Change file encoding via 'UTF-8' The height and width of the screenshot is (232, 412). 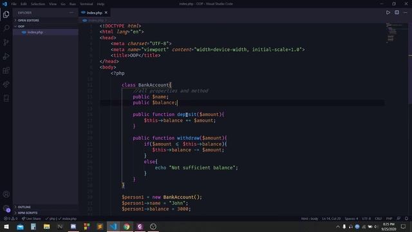coord(366,218)
